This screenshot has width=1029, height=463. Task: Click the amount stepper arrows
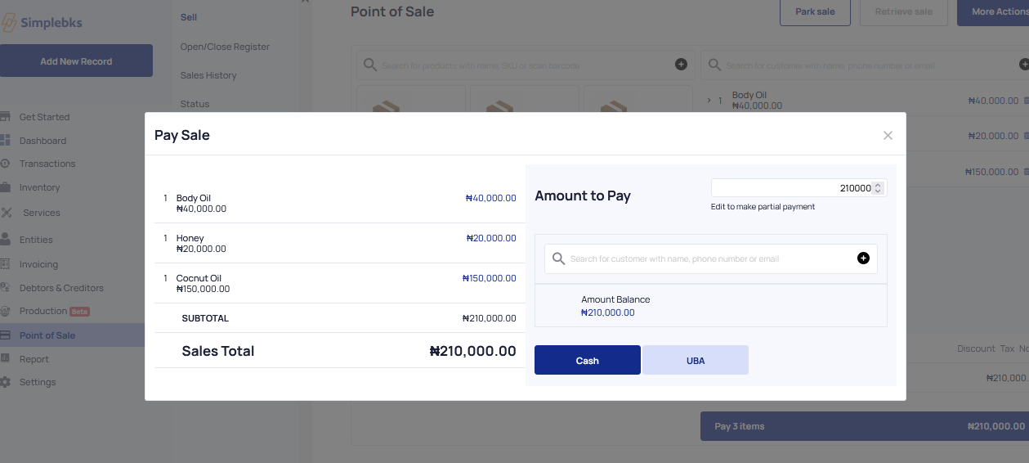[878, 188]
